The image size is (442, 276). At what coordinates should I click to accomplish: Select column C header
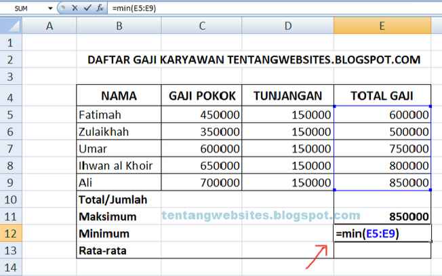[202, 26]
